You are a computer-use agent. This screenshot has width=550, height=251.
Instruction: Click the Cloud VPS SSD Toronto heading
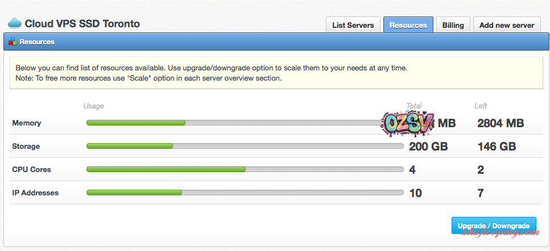[82, 24]
